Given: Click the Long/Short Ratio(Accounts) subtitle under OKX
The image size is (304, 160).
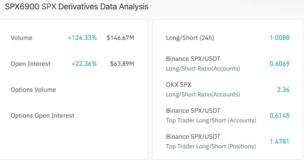Looking at the screenshot, I should (203, 94).
